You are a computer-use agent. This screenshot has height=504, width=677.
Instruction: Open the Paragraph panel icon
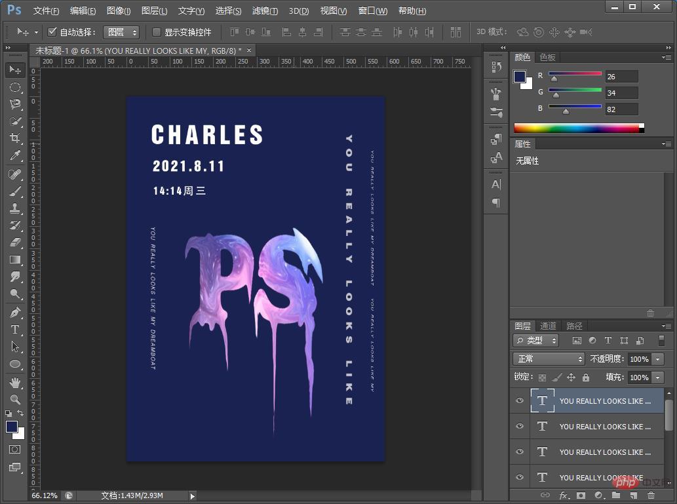coord(496,203)
